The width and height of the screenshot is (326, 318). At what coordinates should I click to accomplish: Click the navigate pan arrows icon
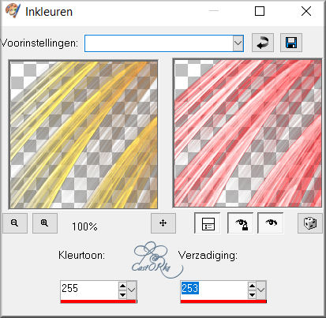pos(163,223)
